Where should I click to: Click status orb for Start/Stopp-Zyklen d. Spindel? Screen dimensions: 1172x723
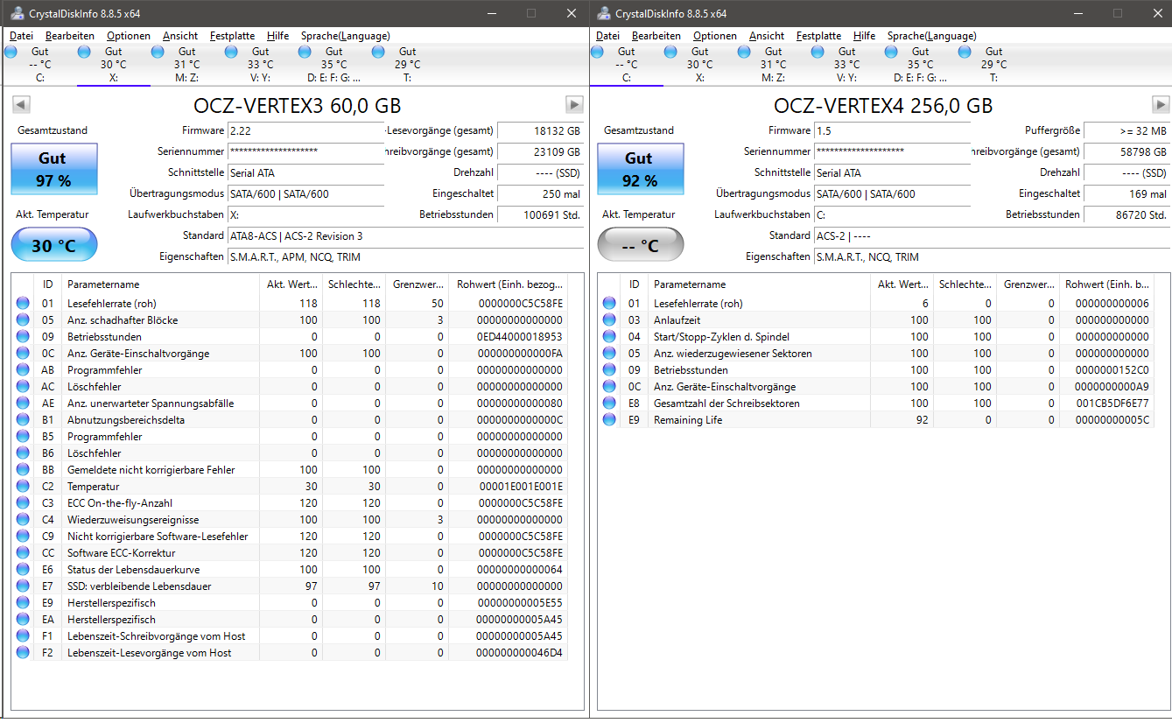pos(609,337)
